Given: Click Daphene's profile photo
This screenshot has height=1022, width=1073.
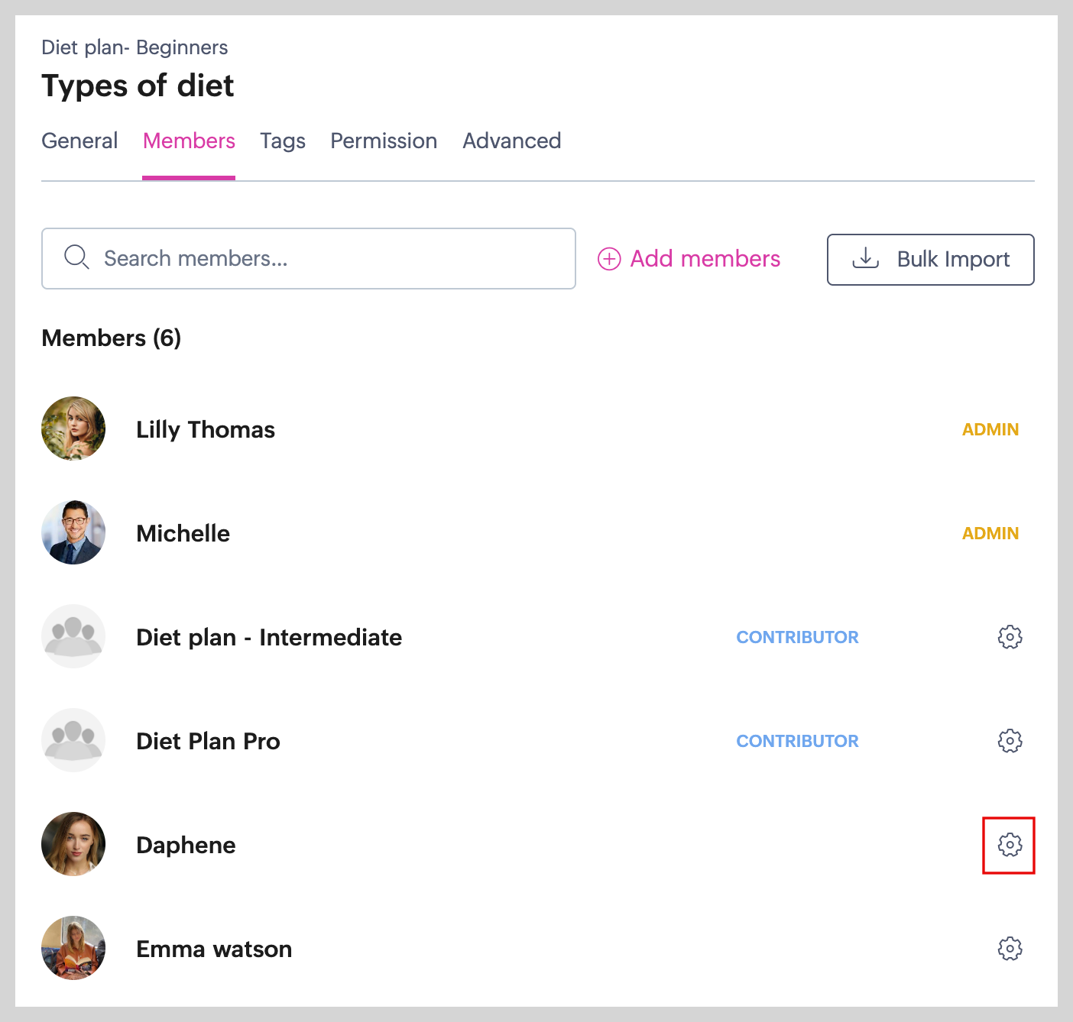Looking at the screenshot, I should [73, 844].
